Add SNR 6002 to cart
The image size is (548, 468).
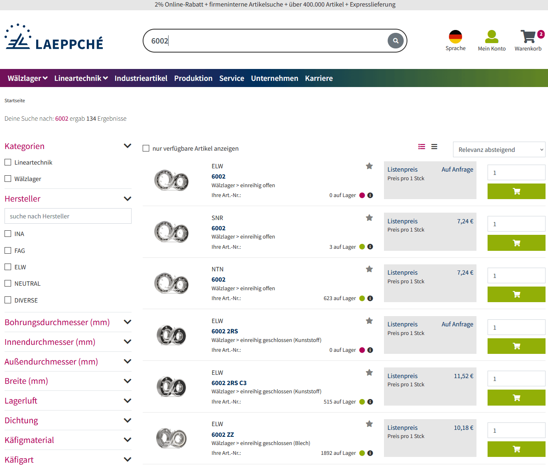tap(516, 243)
